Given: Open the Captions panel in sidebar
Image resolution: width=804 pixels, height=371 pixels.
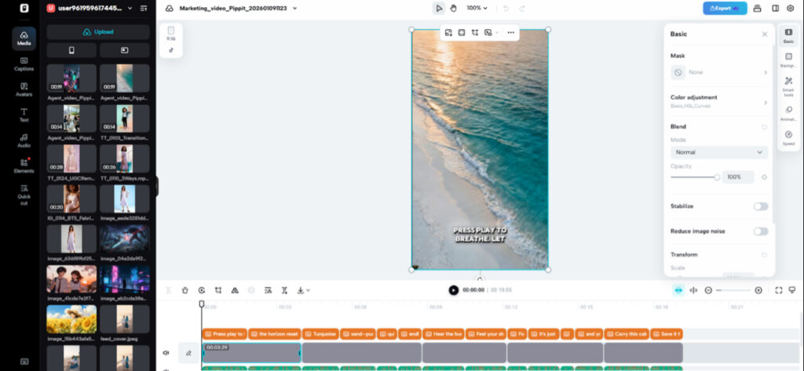Looking at the screenshot, I should pyautogui.click(x=24, y=63).
